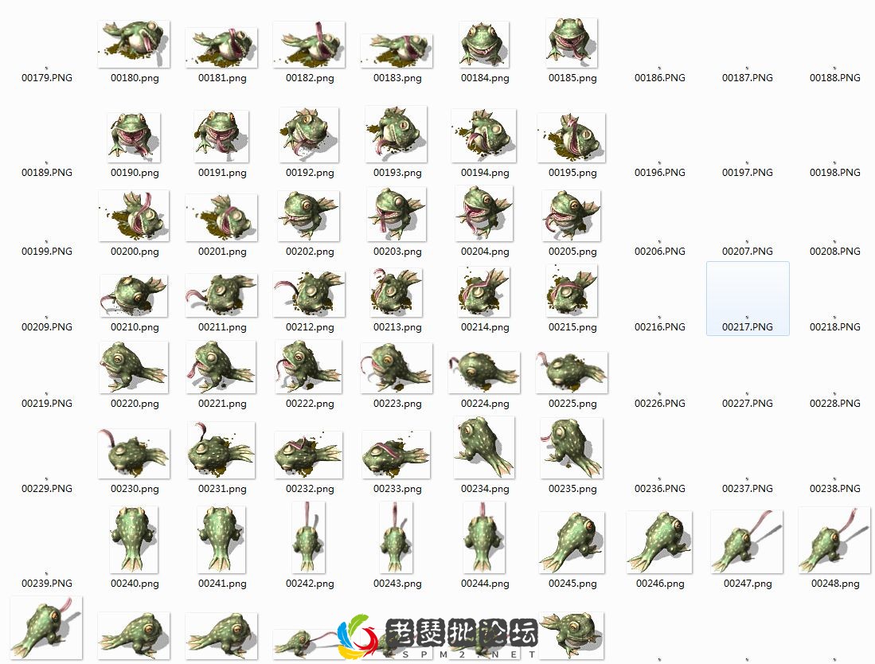Select the 00222.png frog thumbnail
The height and width of the screenshot is (664, 875).
click(309, 366)
